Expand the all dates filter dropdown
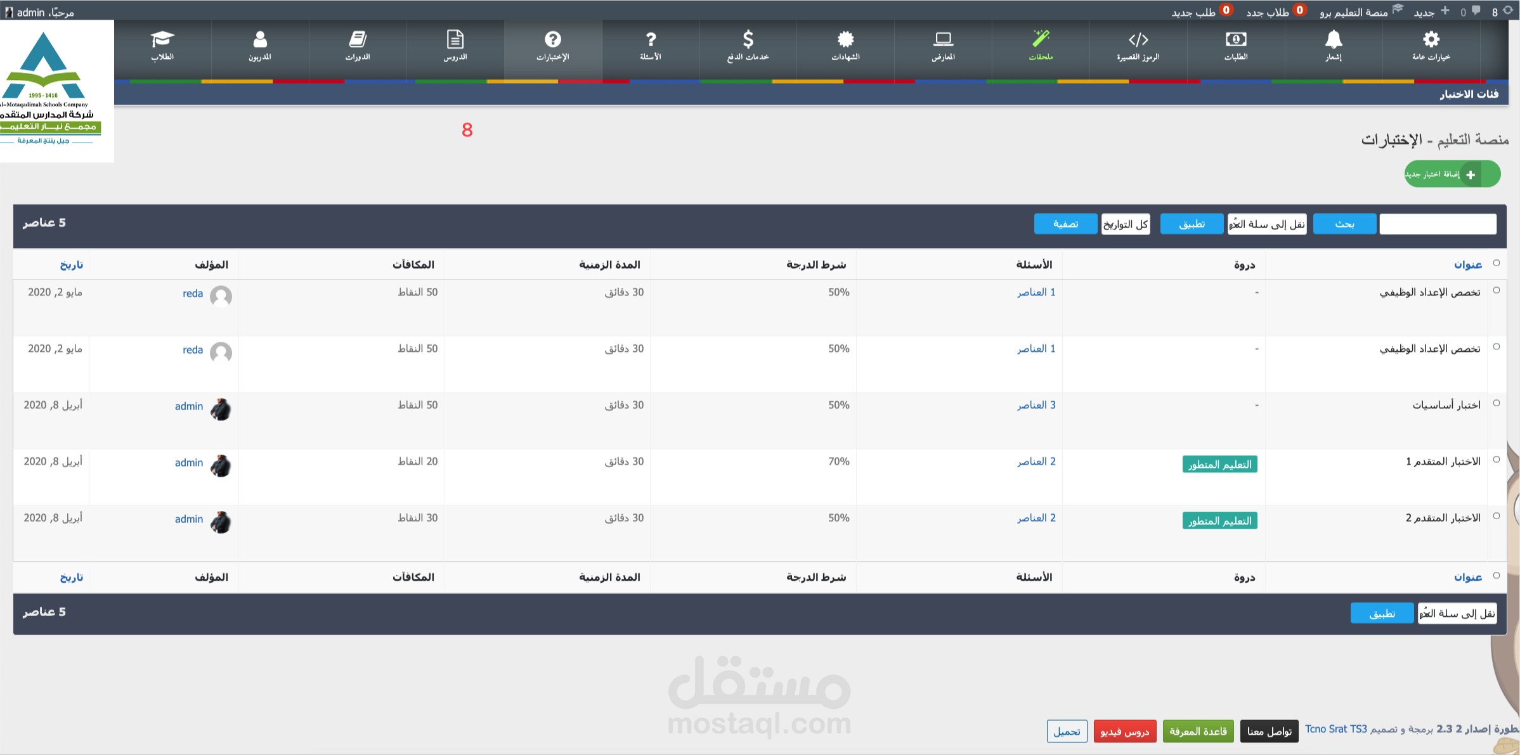This screenshot has height=755, width=1520. (1126, 224)
